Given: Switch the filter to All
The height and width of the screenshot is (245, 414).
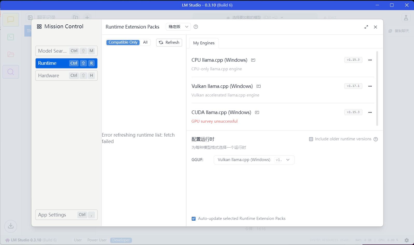Looking at the screenshot, I should pyautogui.click(x=145, y=42).
